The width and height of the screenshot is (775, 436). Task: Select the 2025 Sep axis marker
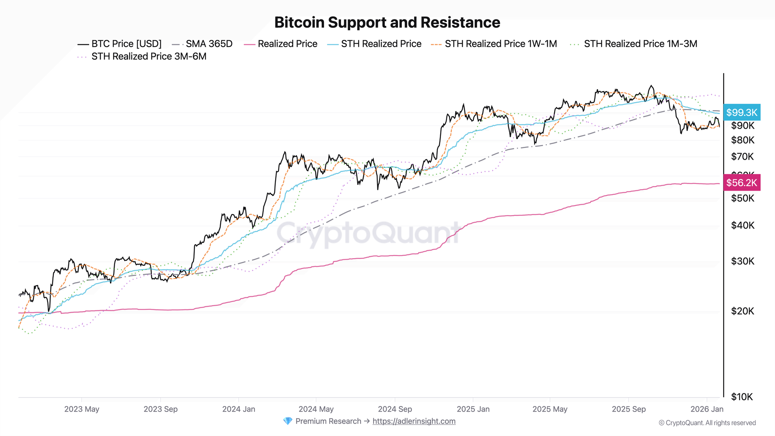pyautogui.click(x=629, y=409)
